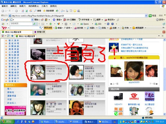
Task: Open Google toolbar settings (設定)
Action: click(160, 20)
